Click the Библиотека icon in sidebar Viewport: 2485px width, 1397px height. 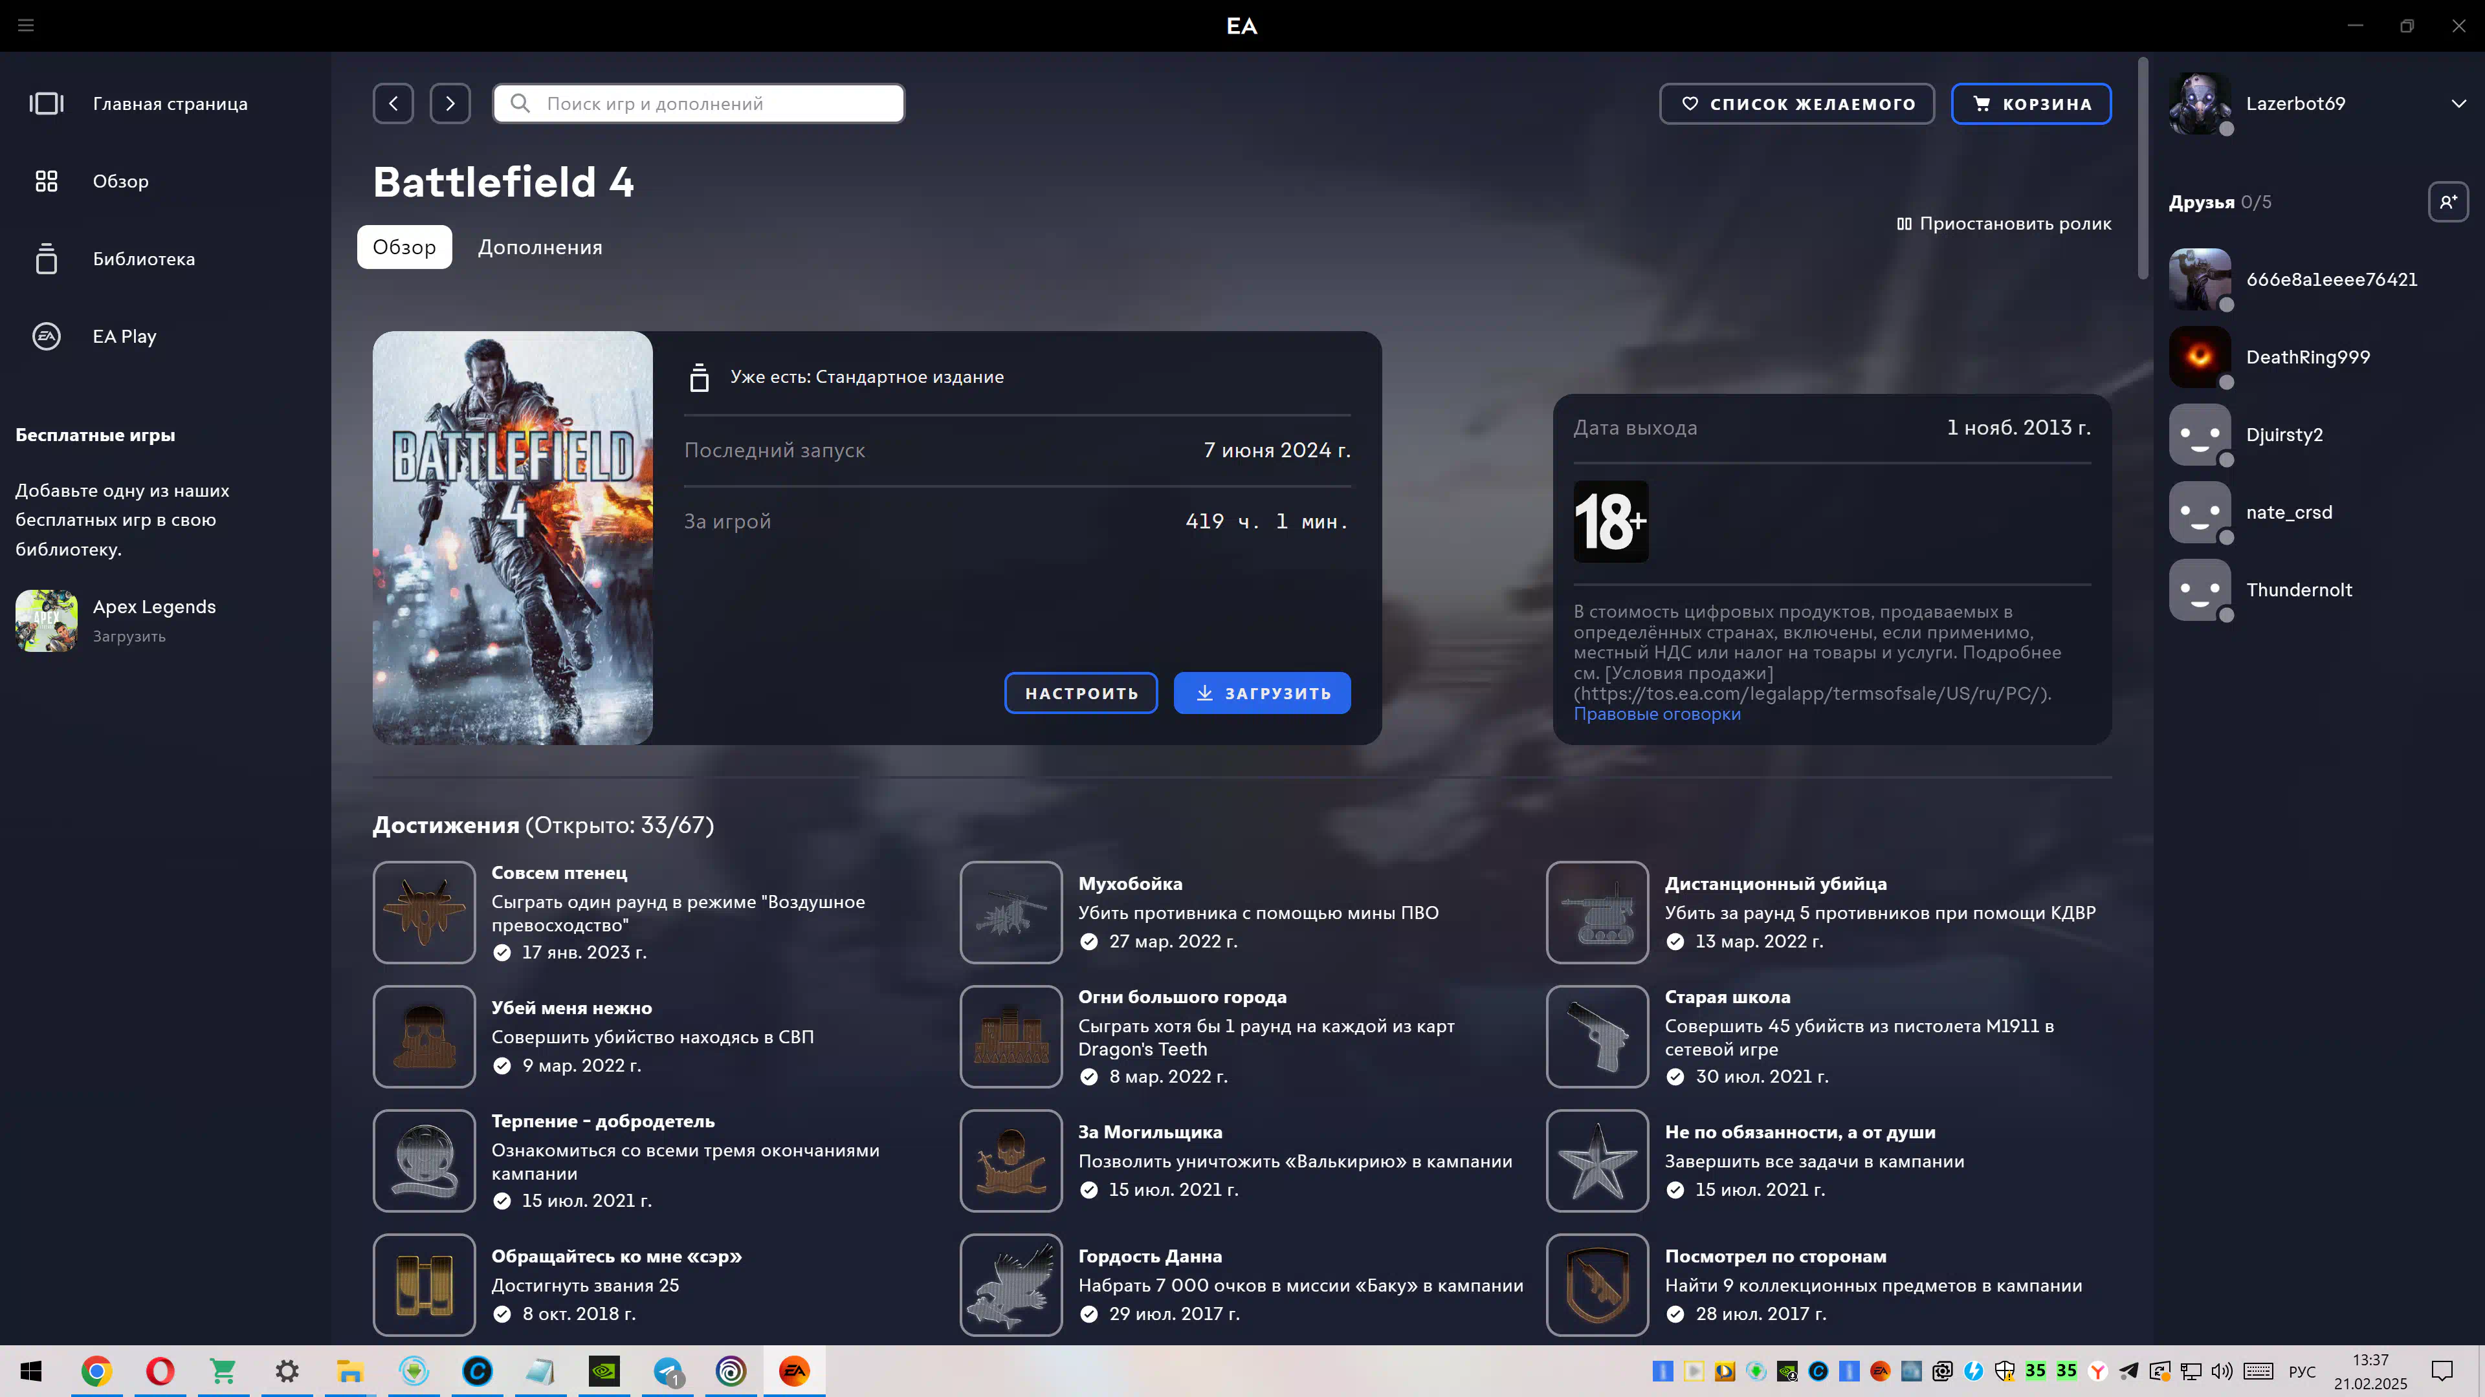click(x=47, y=259)
